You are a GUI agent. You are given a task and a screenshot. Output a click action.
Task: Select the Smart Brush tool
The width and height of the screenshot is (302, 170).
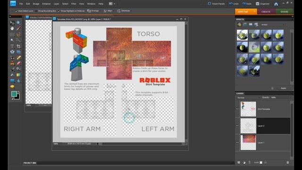[18, 69]
